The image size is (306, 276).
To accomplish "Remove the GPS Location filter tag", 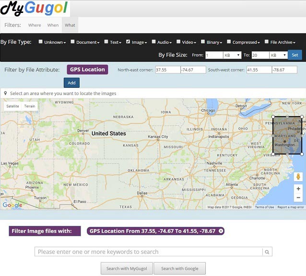I will click(x=221, y=231).
